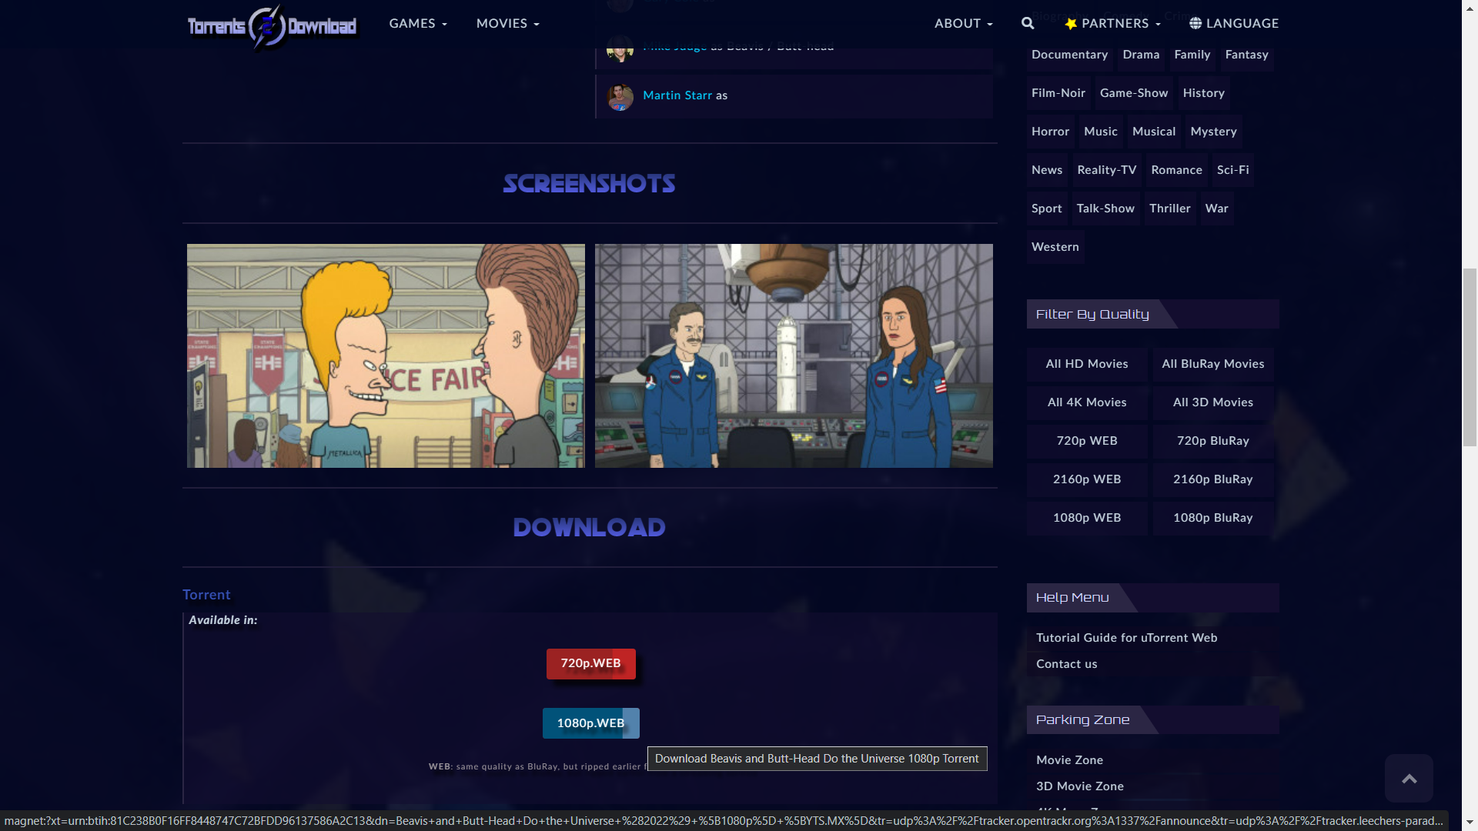Filter by All BluRay Movies
The height and width of the screenshot is (831, 1478).
click(x=1213, y=364)
